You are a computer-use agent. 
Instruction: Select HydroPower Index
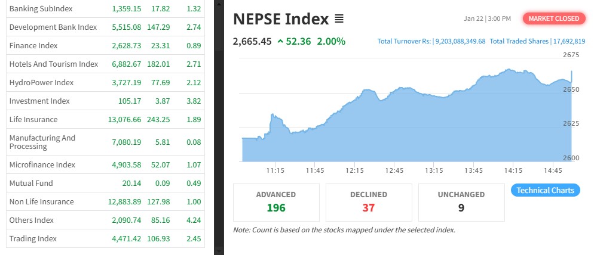[41, 82]
